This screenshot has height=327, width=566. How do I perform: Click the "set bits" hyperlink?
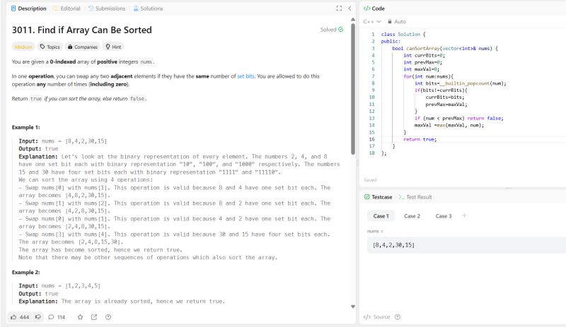248,75
